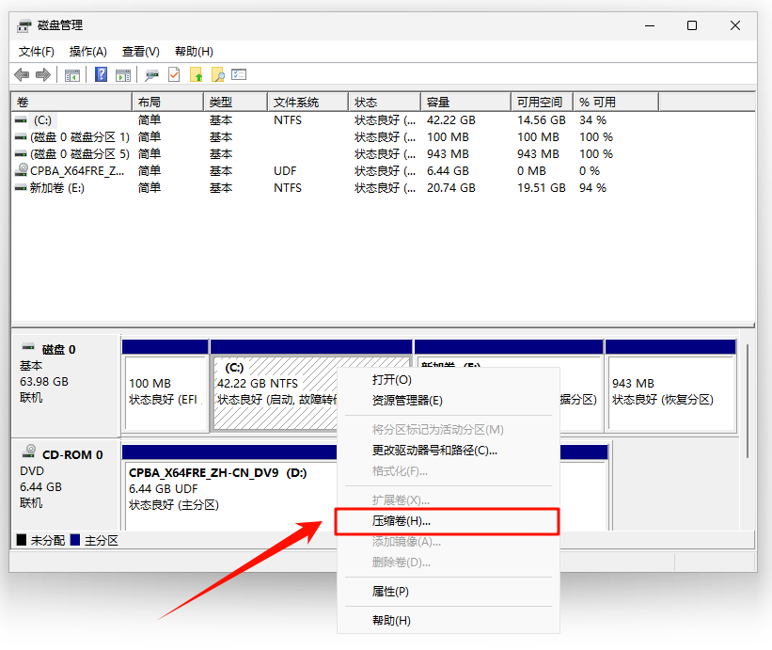This screenshot has height=650, width=772.
Task: Sort by the % 可用 column header
Action: (x=616, y=102)
